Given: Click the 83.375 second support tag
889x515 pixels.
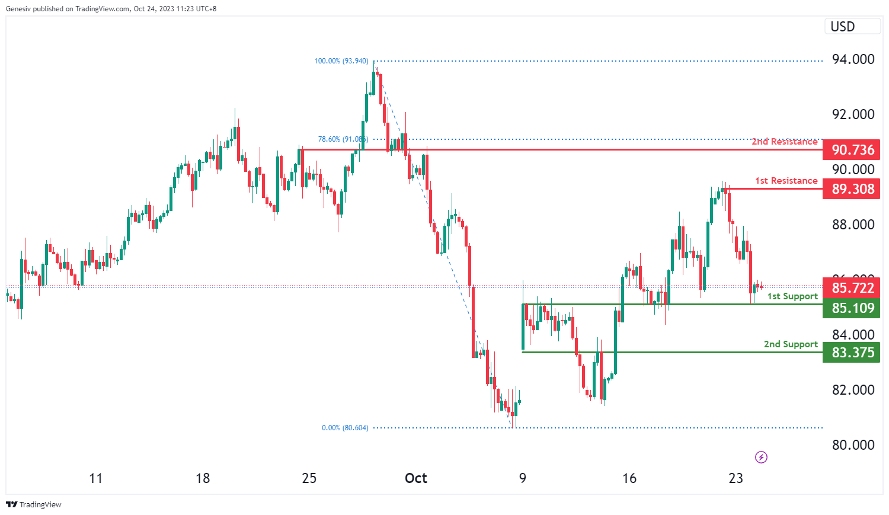Looking at the screenshot, I should coord(852,353).
